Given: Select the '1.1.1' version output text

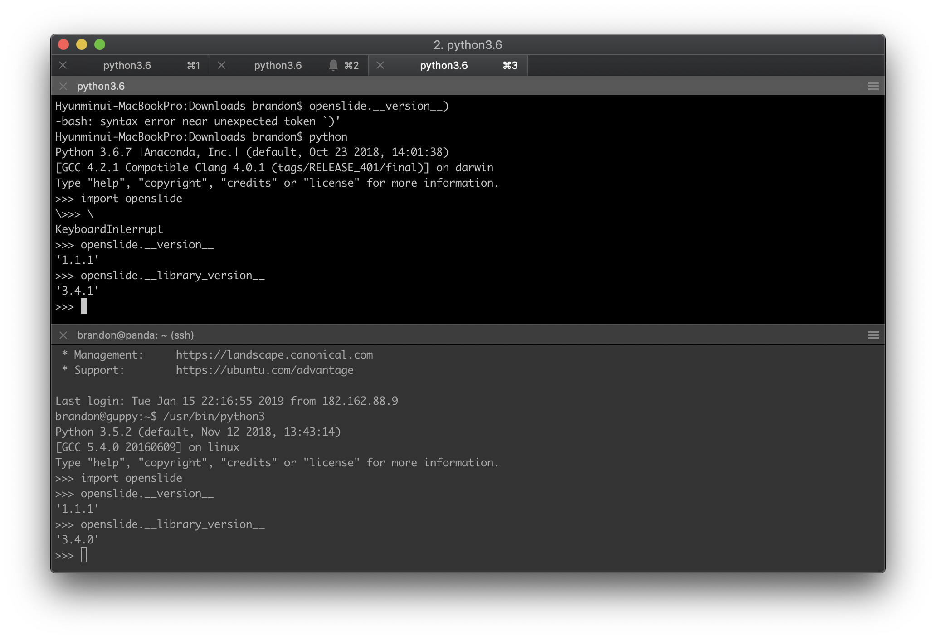Looking at the screenshot, I should tap(77, 259).
